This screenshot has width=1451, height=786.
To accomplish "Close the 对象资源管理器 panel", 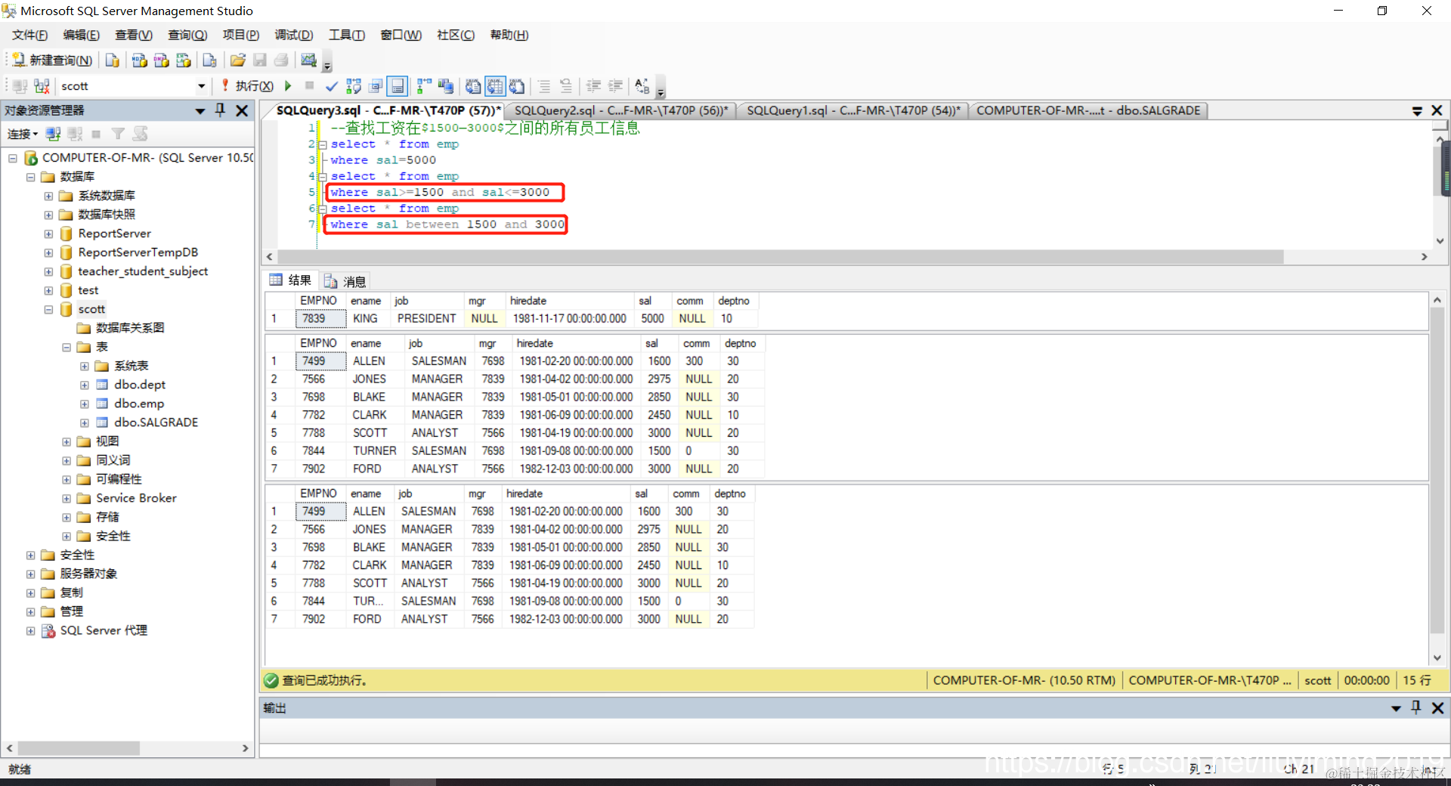I will (242, 110).
